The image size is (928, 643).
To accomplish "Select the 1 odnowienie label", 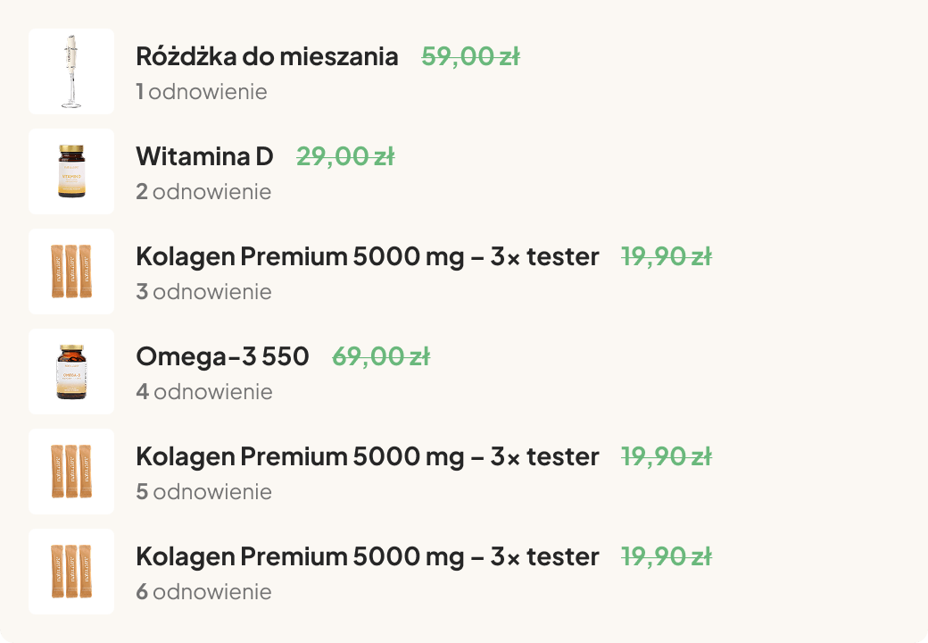I will pyautogui.click(x=202, y=92).
